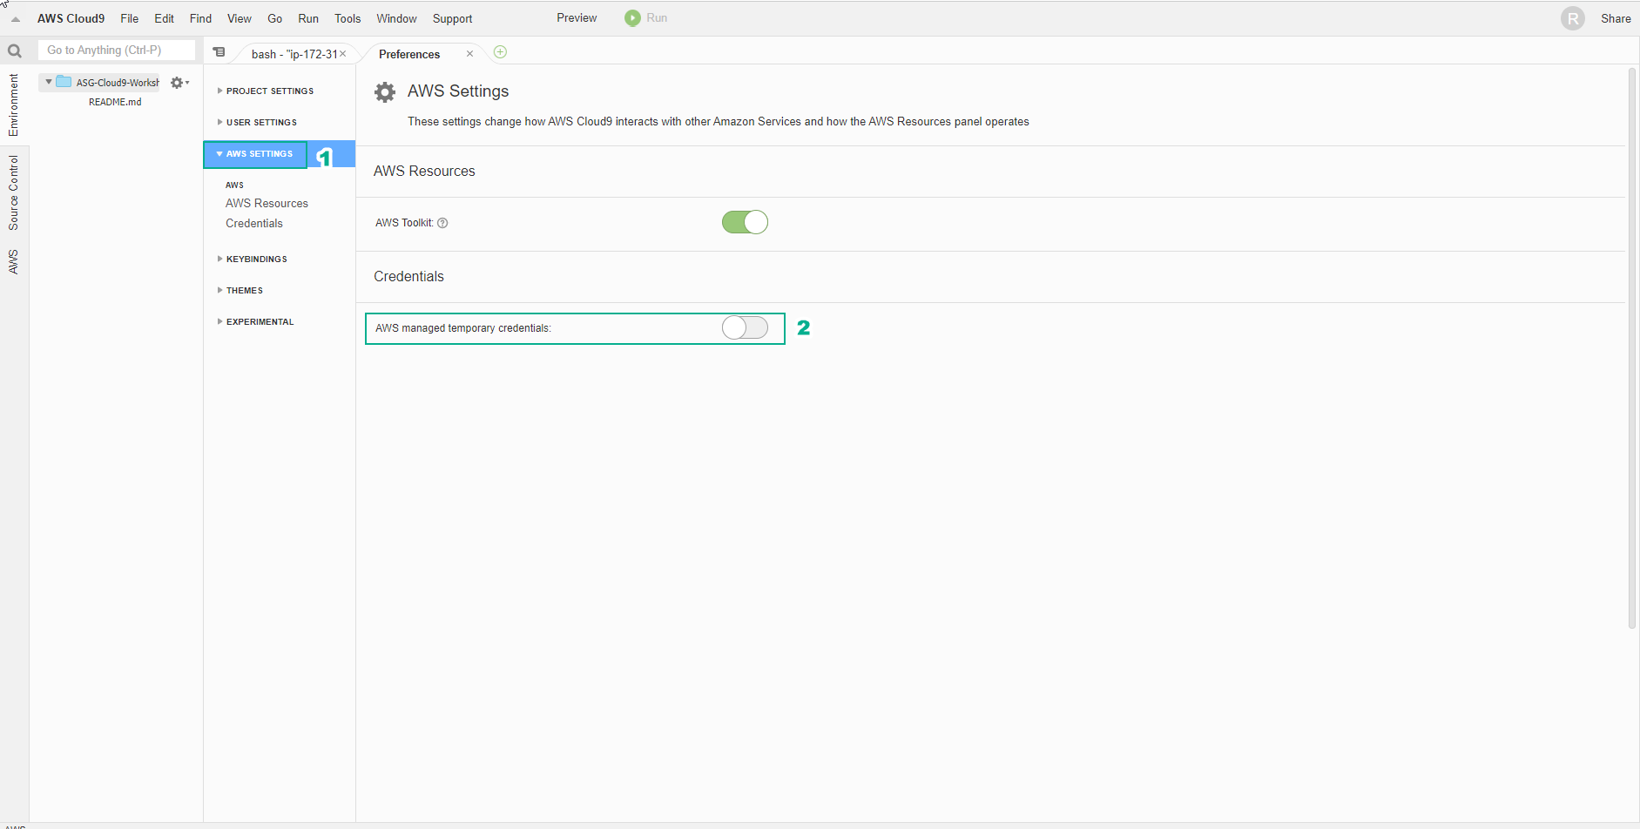Open the View menu
1640x829 pixels.
click(240, 18)
